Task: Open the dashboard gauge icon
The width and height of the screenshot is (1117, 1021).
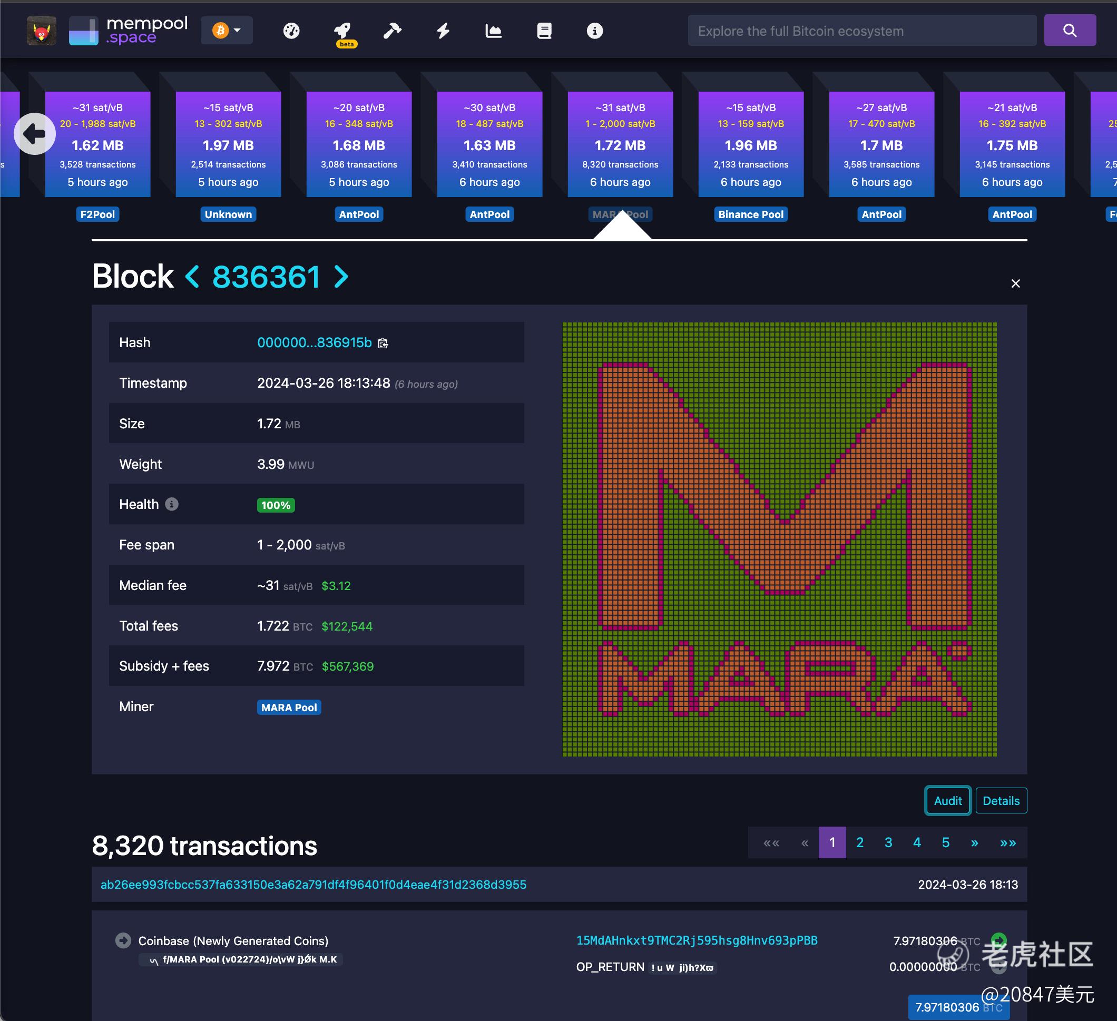Action: 291,31
